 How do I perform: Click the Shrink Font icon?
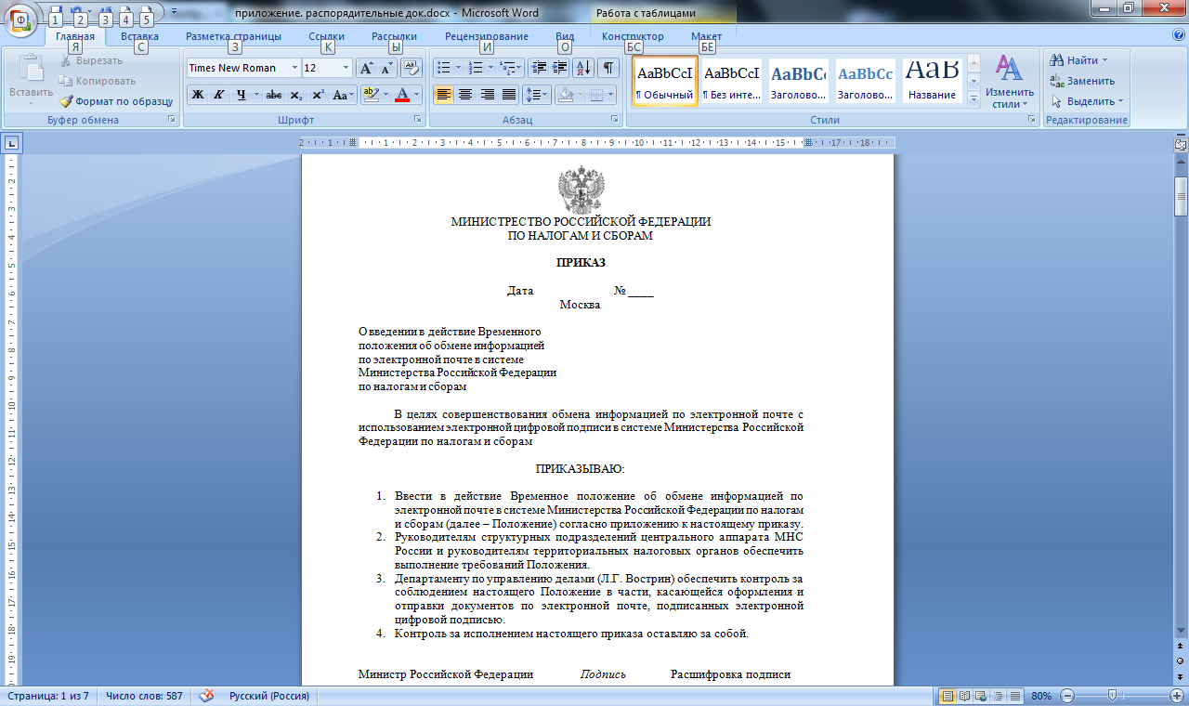point(386,68)
